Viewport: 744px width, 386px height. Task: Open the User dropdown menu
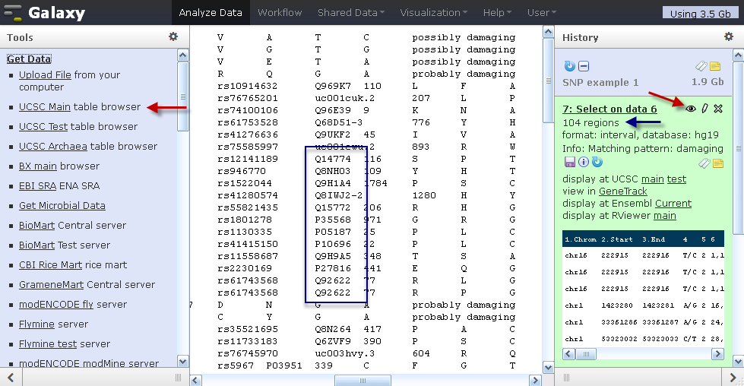[x=542, y=12]
